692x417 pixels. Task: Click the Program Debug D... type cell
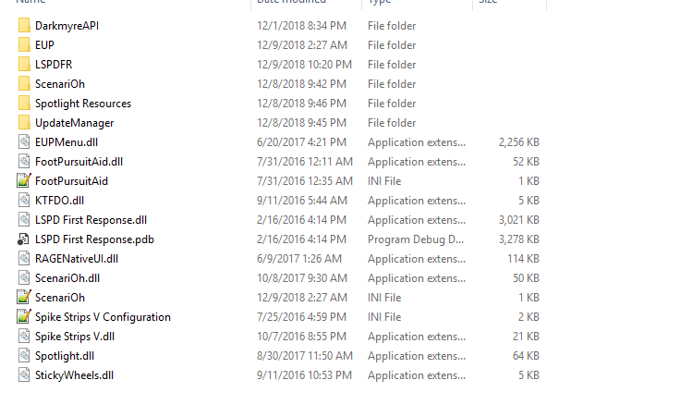click(416, 239)
